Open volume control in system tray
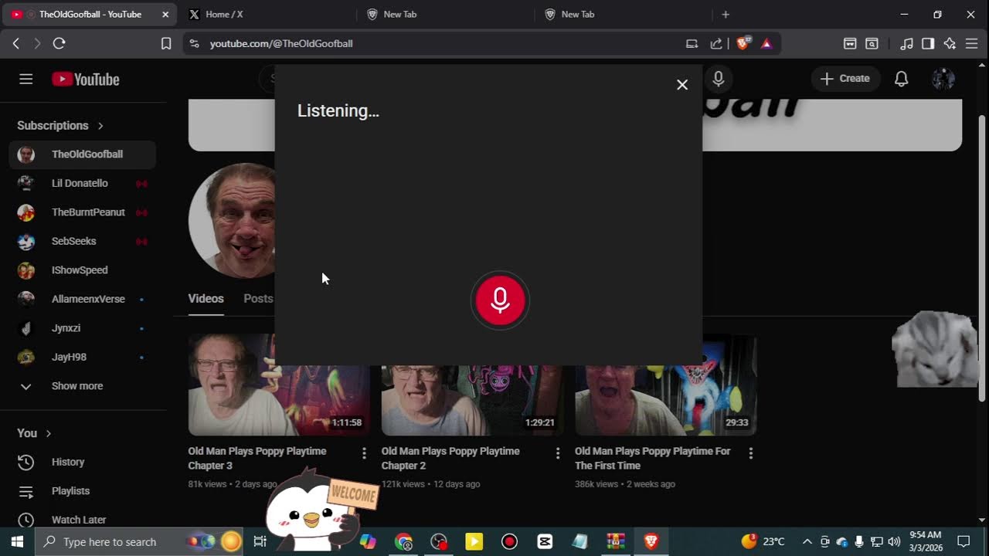Viewport: 989px width, 556px height. 894,541
